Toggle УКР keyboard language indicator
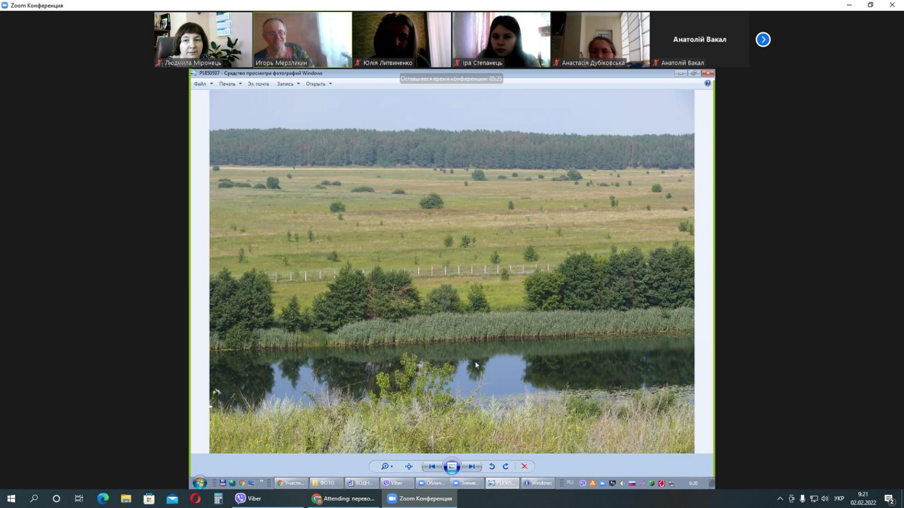904x508 pixels. click(839, 498)
